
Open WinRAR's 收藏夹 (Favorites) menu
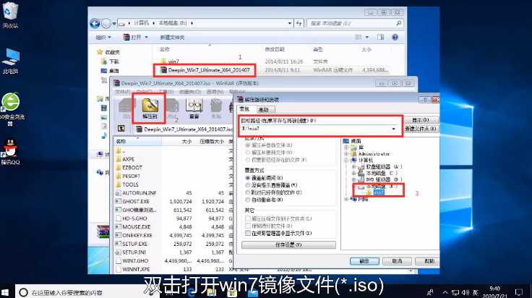point(189,92)
